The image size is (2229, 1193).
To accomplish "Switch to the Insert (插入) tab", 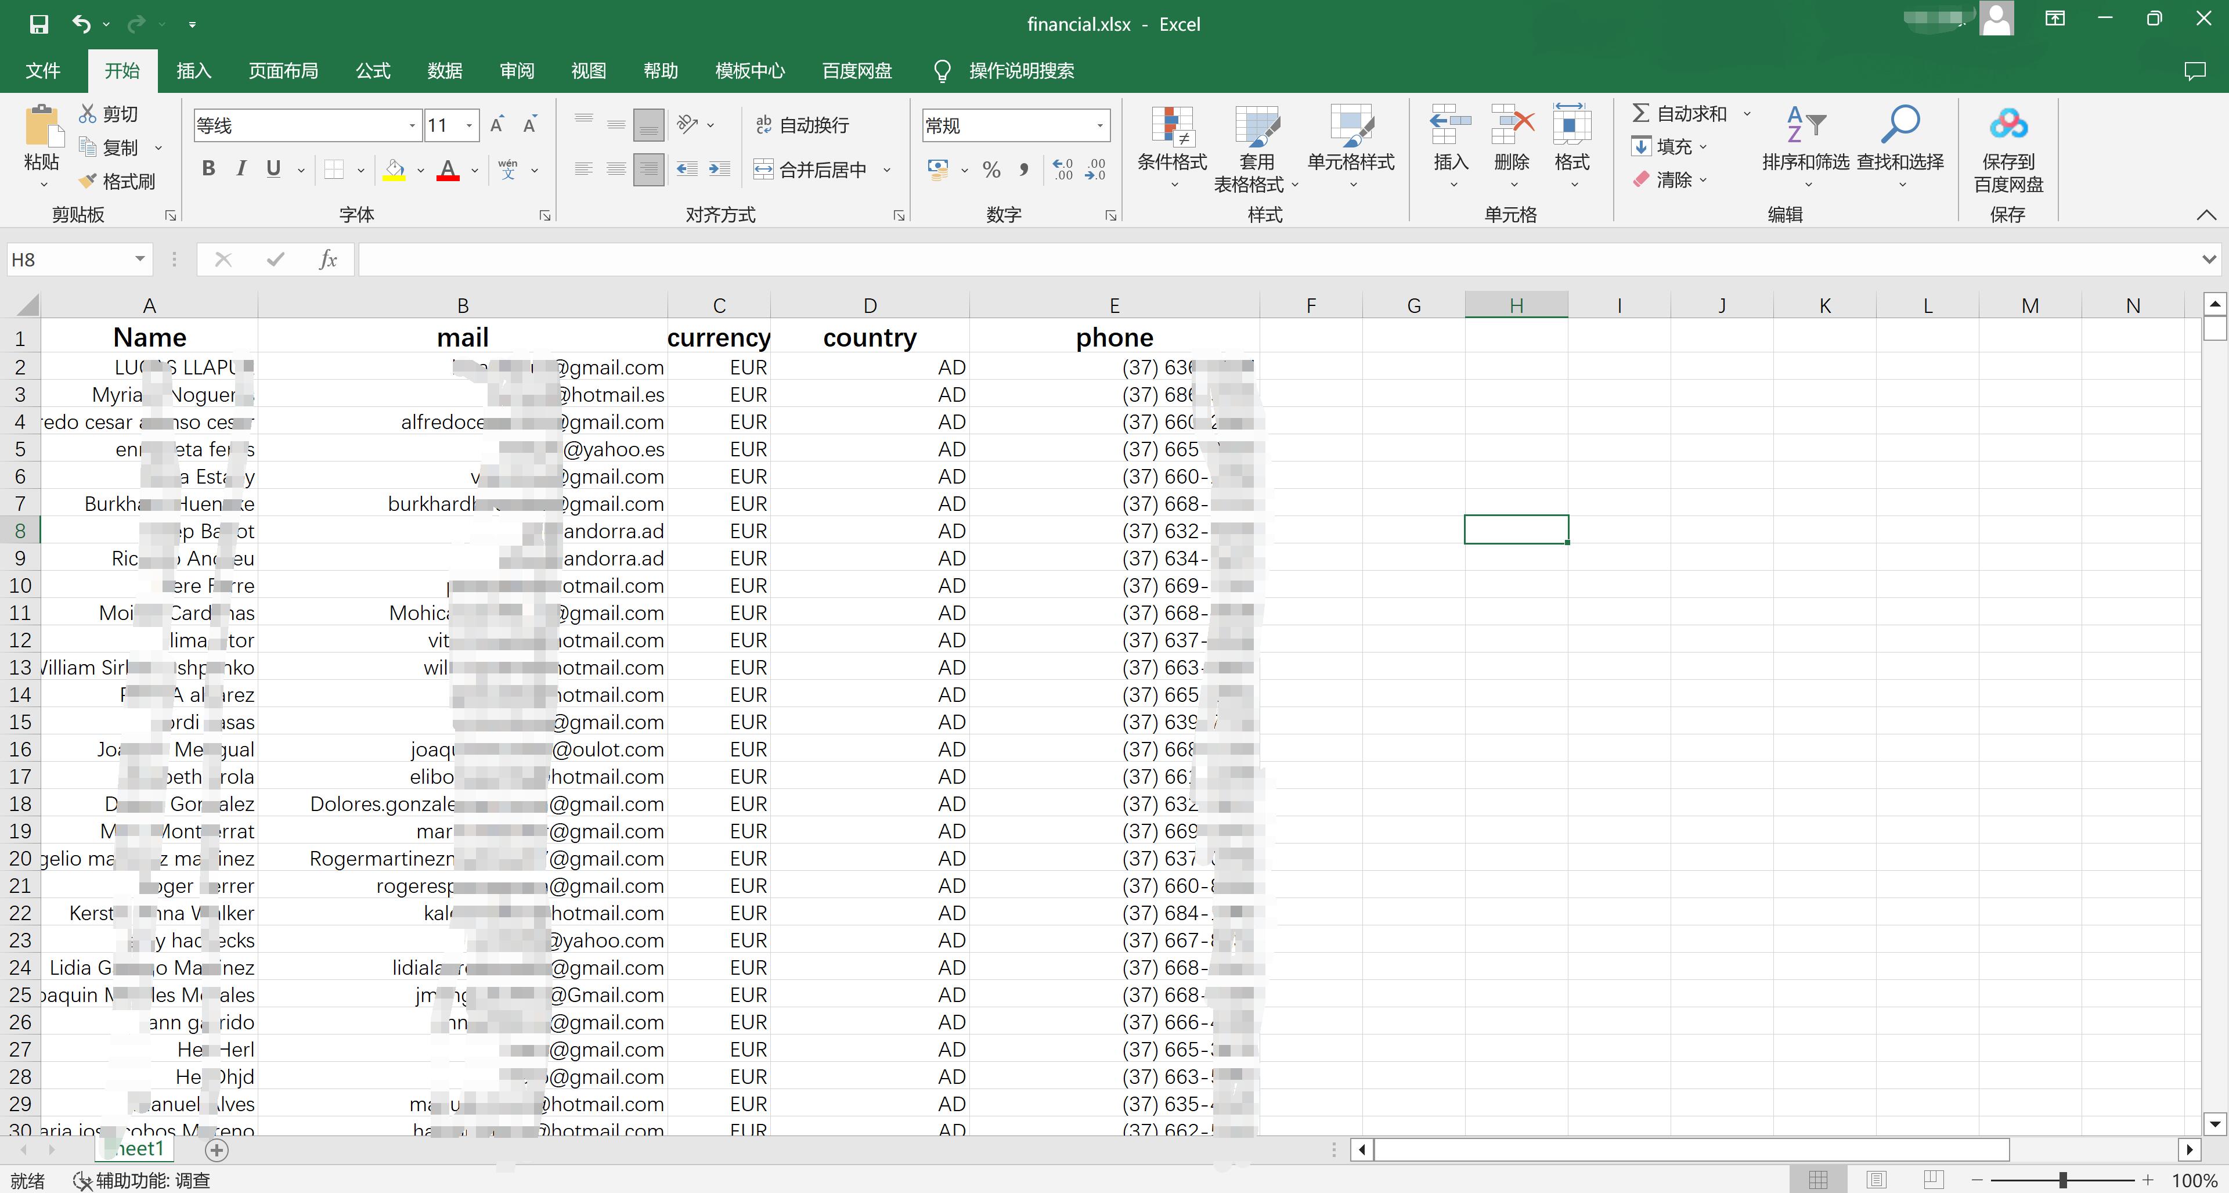I will (x=194, y=70).
